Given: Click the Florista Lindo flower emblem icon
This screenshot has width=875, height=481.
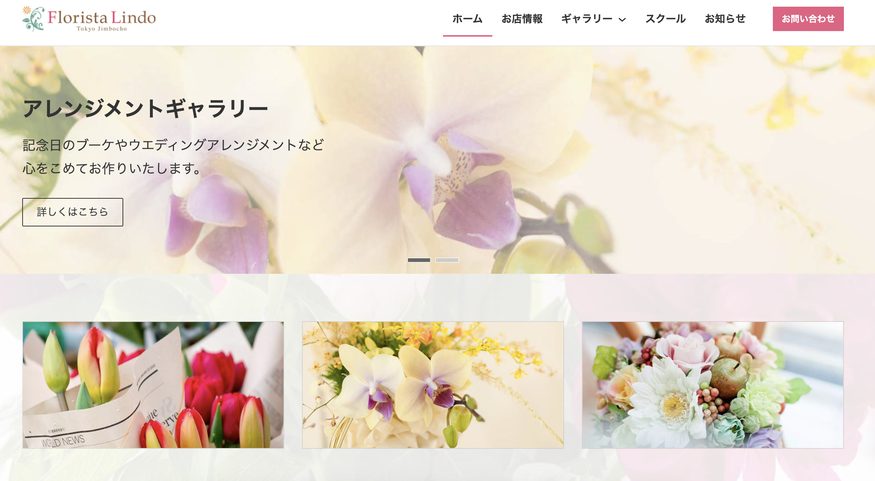Looking at the screenshot, I should [33, 18].
